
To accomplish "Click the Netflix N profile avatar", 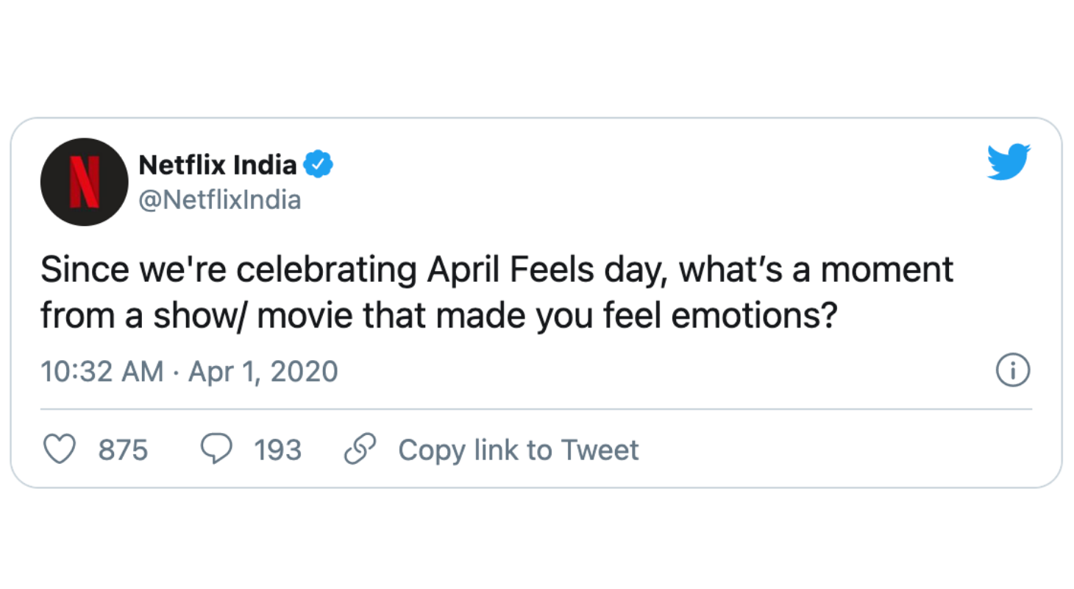I will [85, 182].
